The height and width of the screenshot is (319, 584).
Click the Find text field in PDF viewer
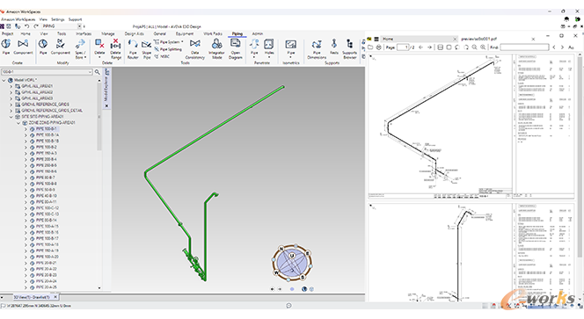coord(524,47)
